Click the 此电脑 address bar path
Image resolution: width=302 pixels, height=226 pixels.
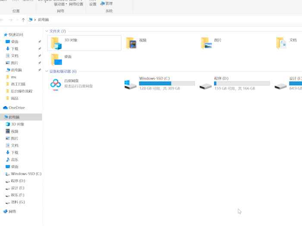(x=44, y=20)
